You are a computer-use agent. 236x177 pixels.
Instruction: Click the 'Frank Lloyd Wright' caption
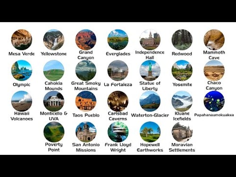(x=118, y=147)
